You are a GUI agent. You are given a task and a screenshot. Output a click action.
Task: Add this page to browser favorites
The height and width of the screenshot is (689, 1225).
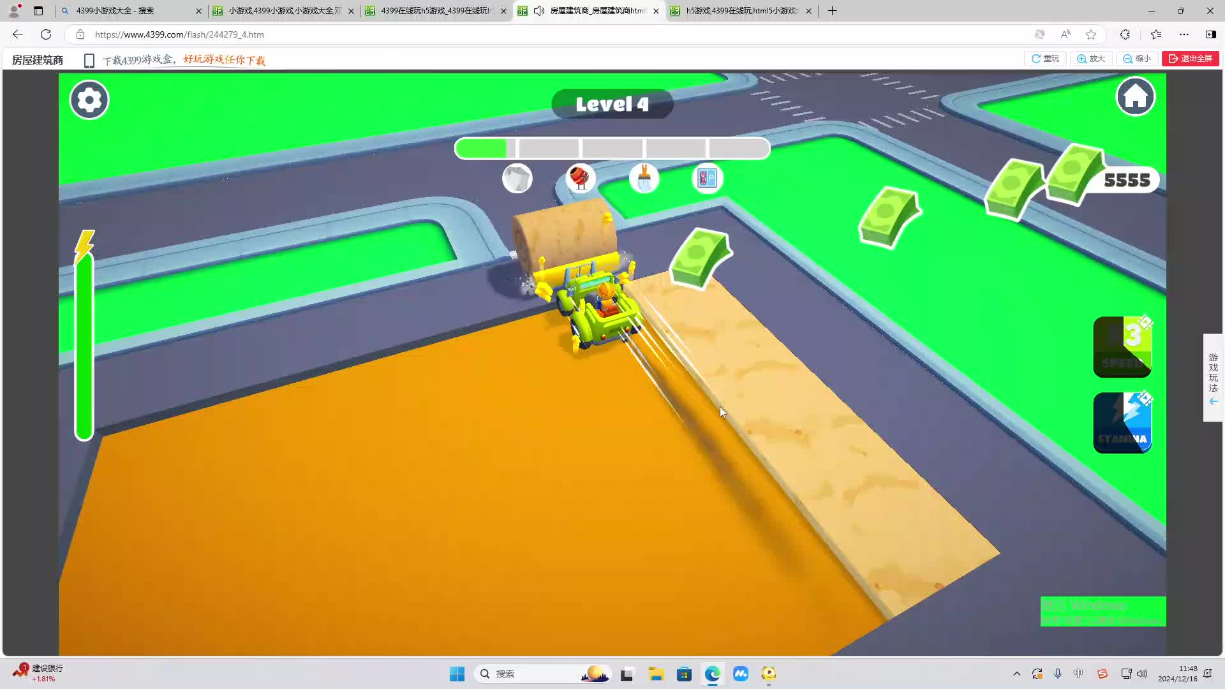(x=1091, y=34)
